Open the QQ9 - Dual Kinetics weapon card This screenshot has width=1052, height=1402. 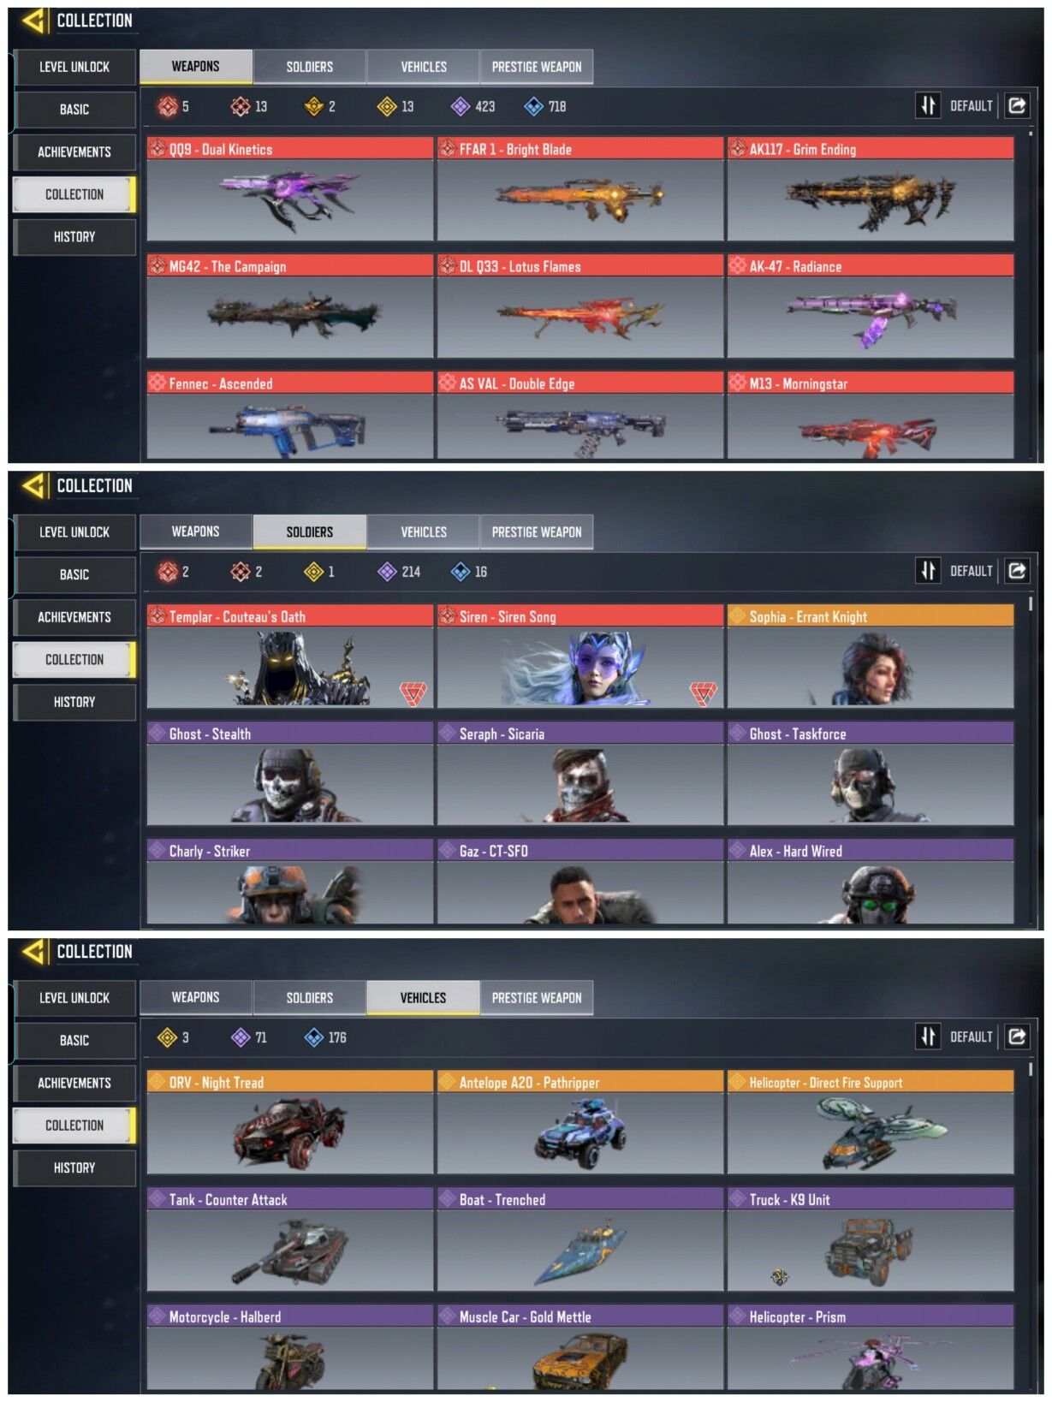coord(290,189)
